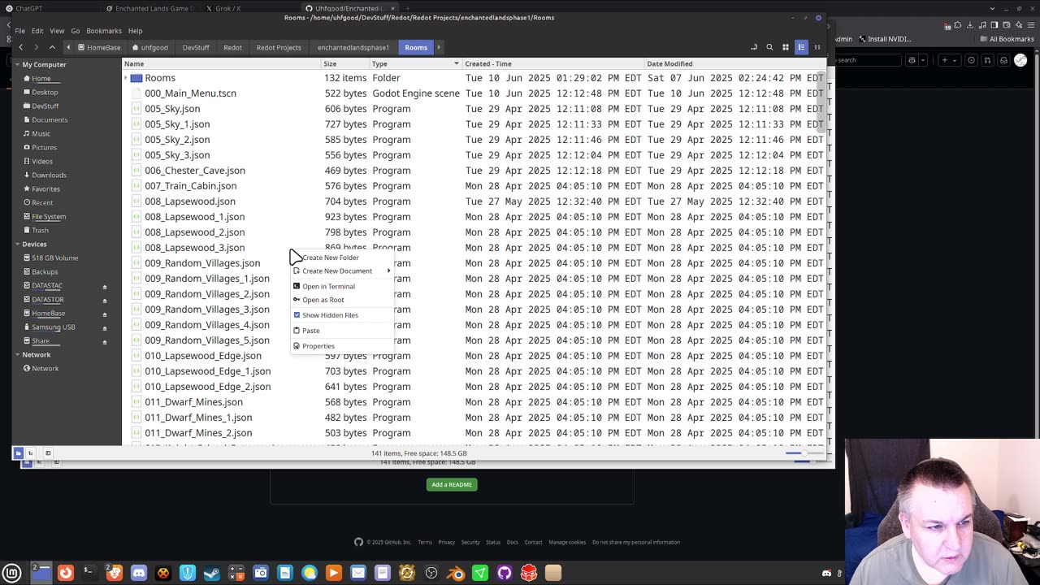Open the Create New Document submenu

click(342, 271)
